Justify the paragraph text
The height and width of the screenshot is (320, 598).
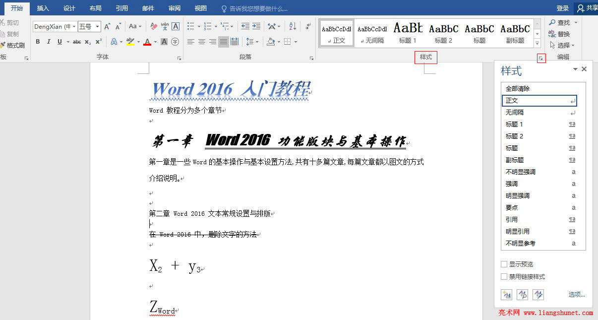pos(224,42)
